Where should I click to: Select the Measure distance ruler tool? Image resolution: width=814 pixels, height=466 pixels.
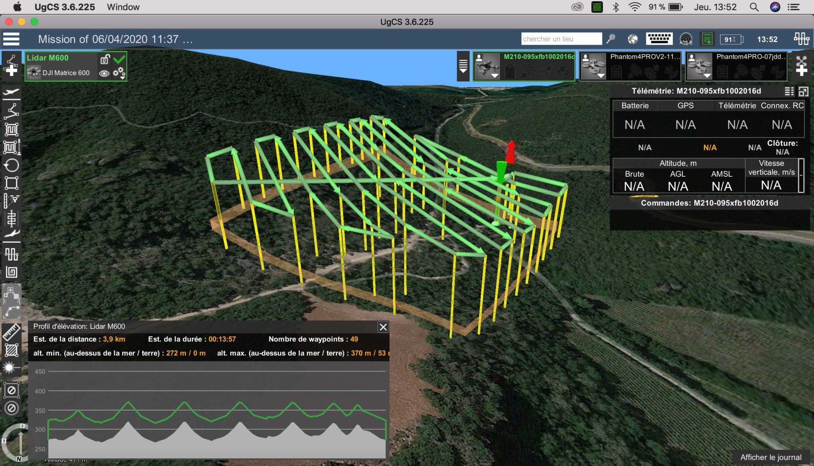pyautogui.click(x=11, y=332)
